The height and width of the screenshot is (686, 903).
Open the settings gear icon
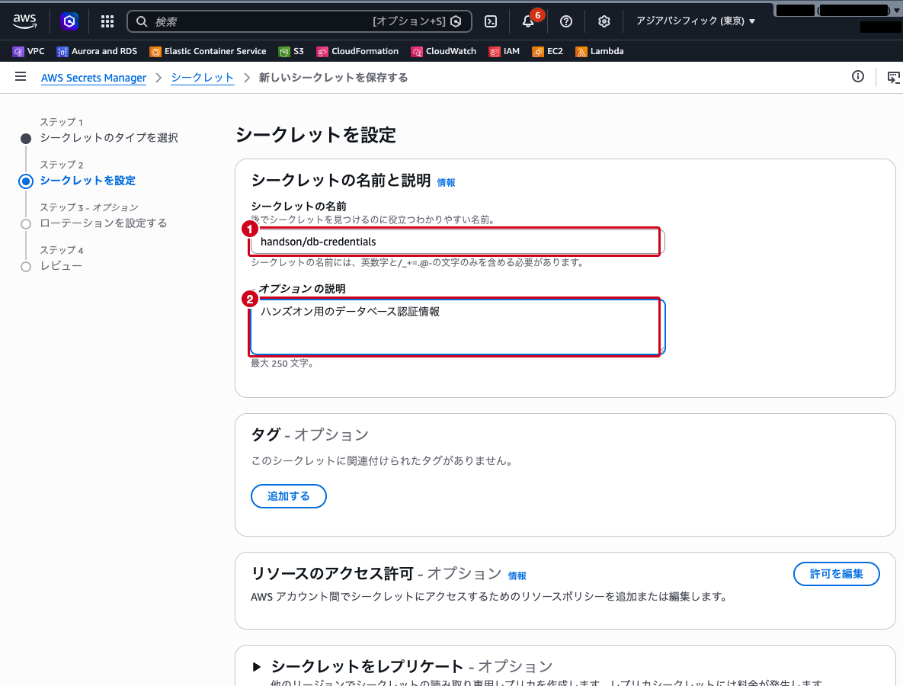click(604, 21)
